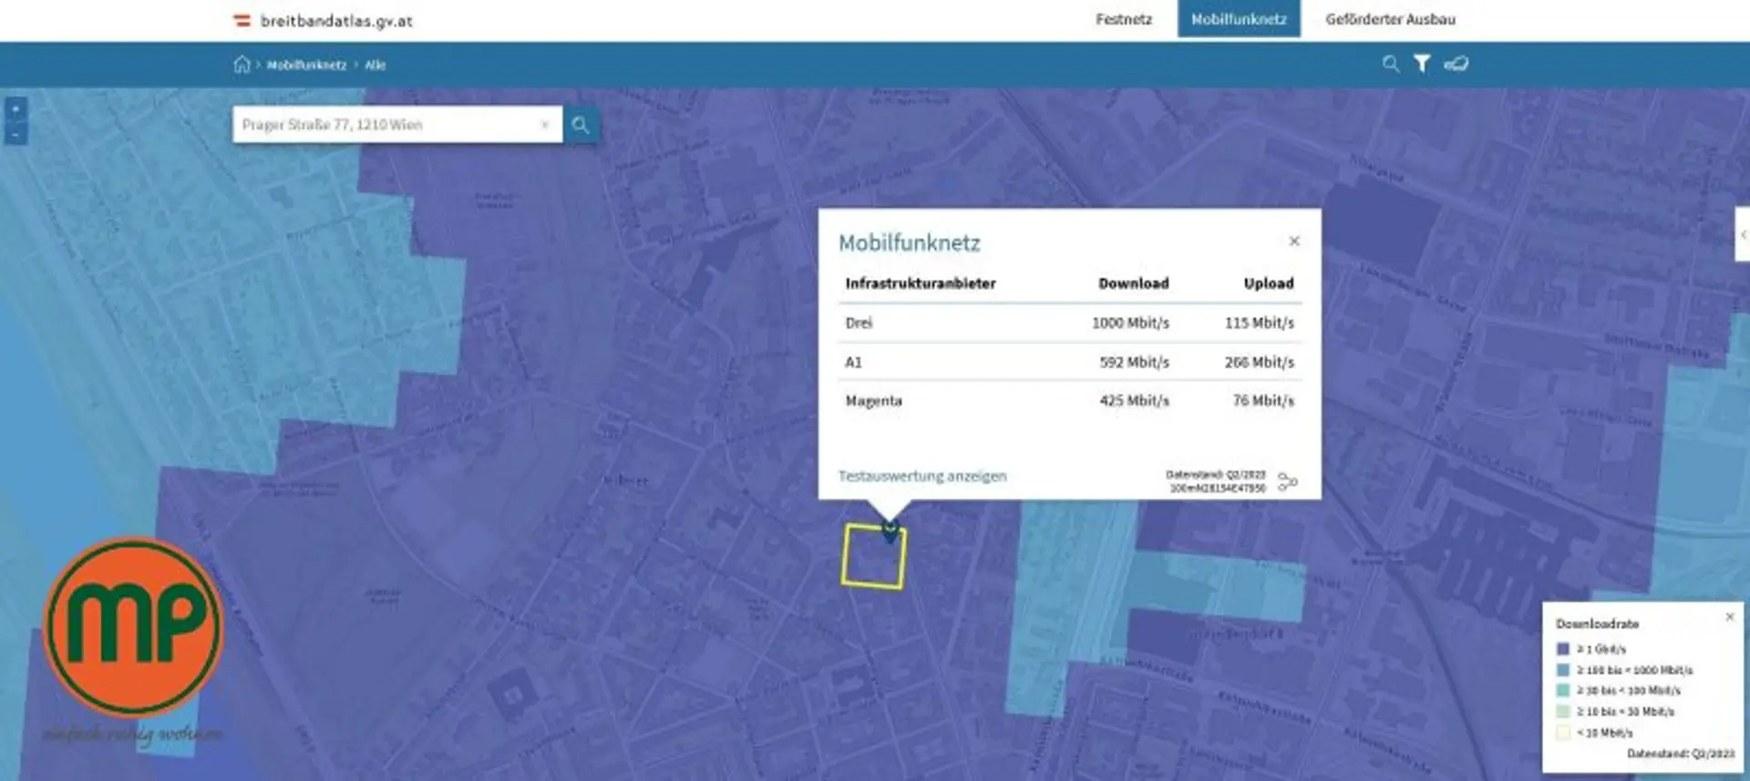Open the filter funnel icon
Screen dimensions: 1750x781
coord(1422,64)
